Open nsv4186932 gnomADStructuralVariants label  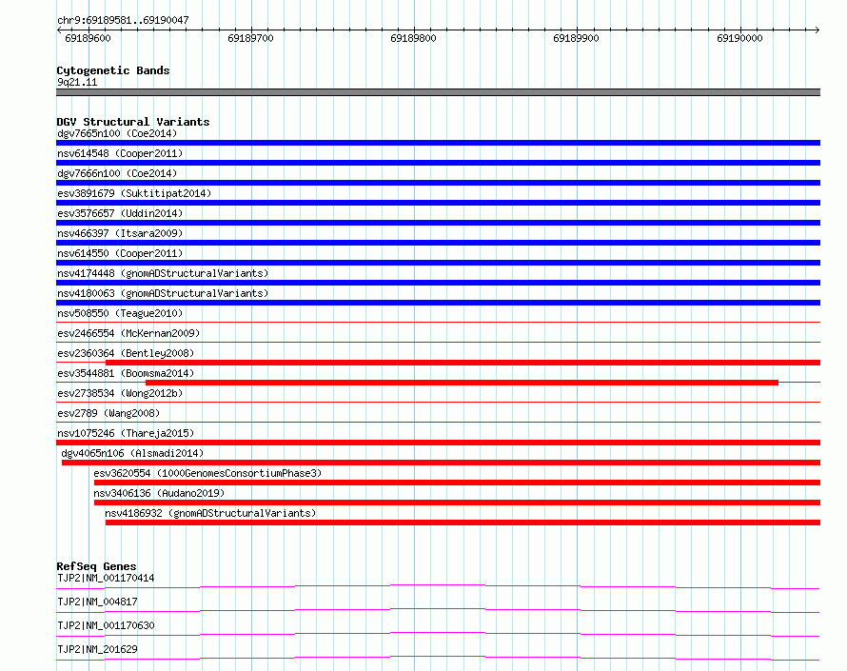[x=210, y=513]
